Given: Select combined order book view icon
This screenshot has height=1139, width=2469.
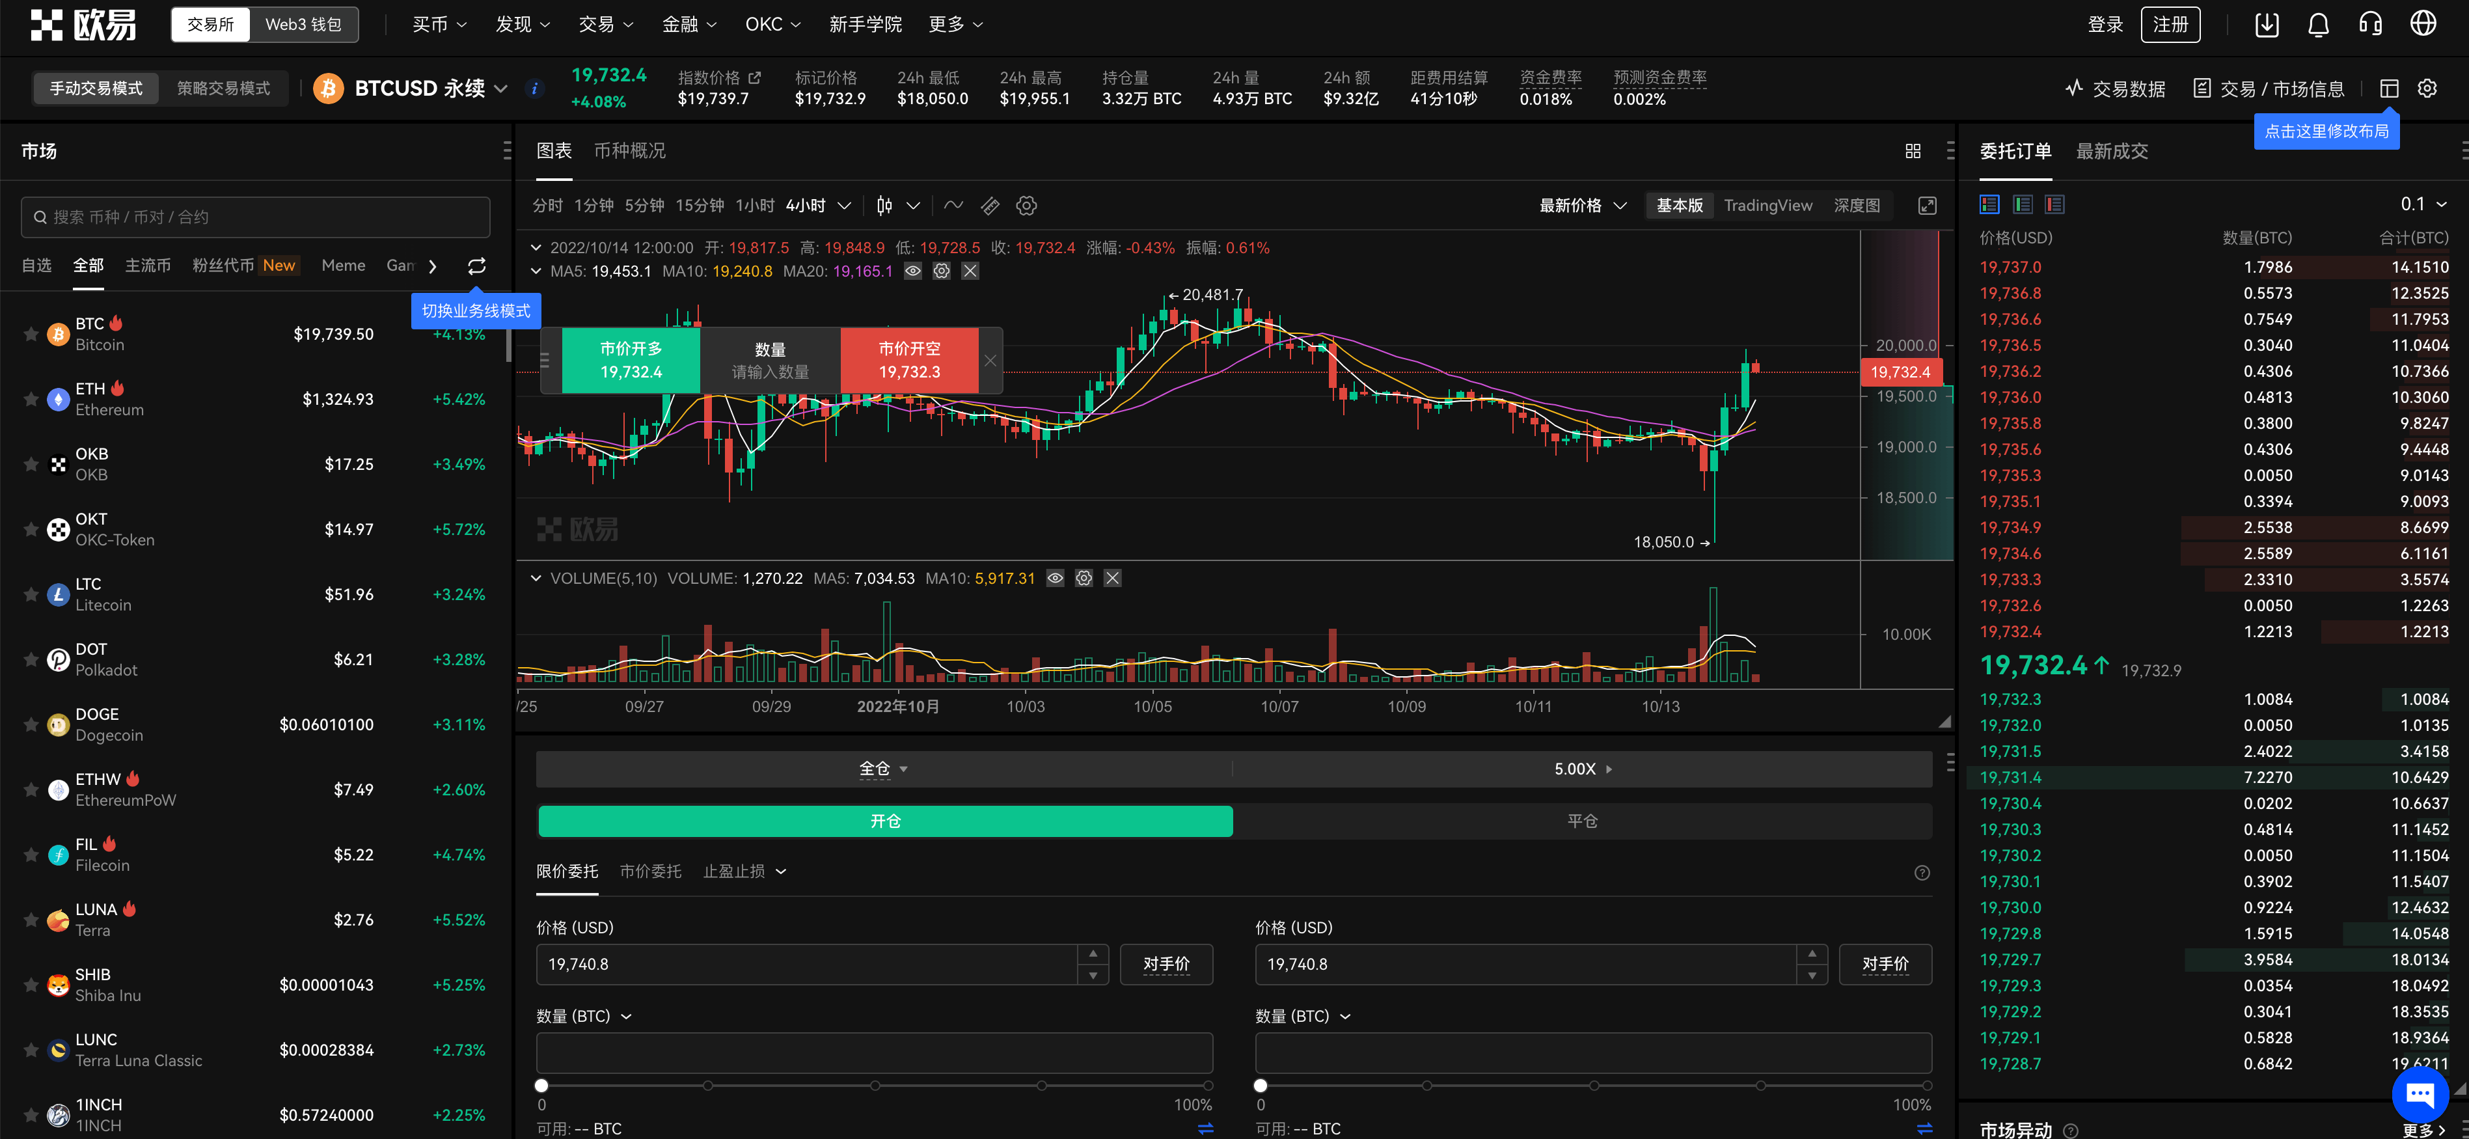Looking at the screenshot, I should (x=1990, y=204).
